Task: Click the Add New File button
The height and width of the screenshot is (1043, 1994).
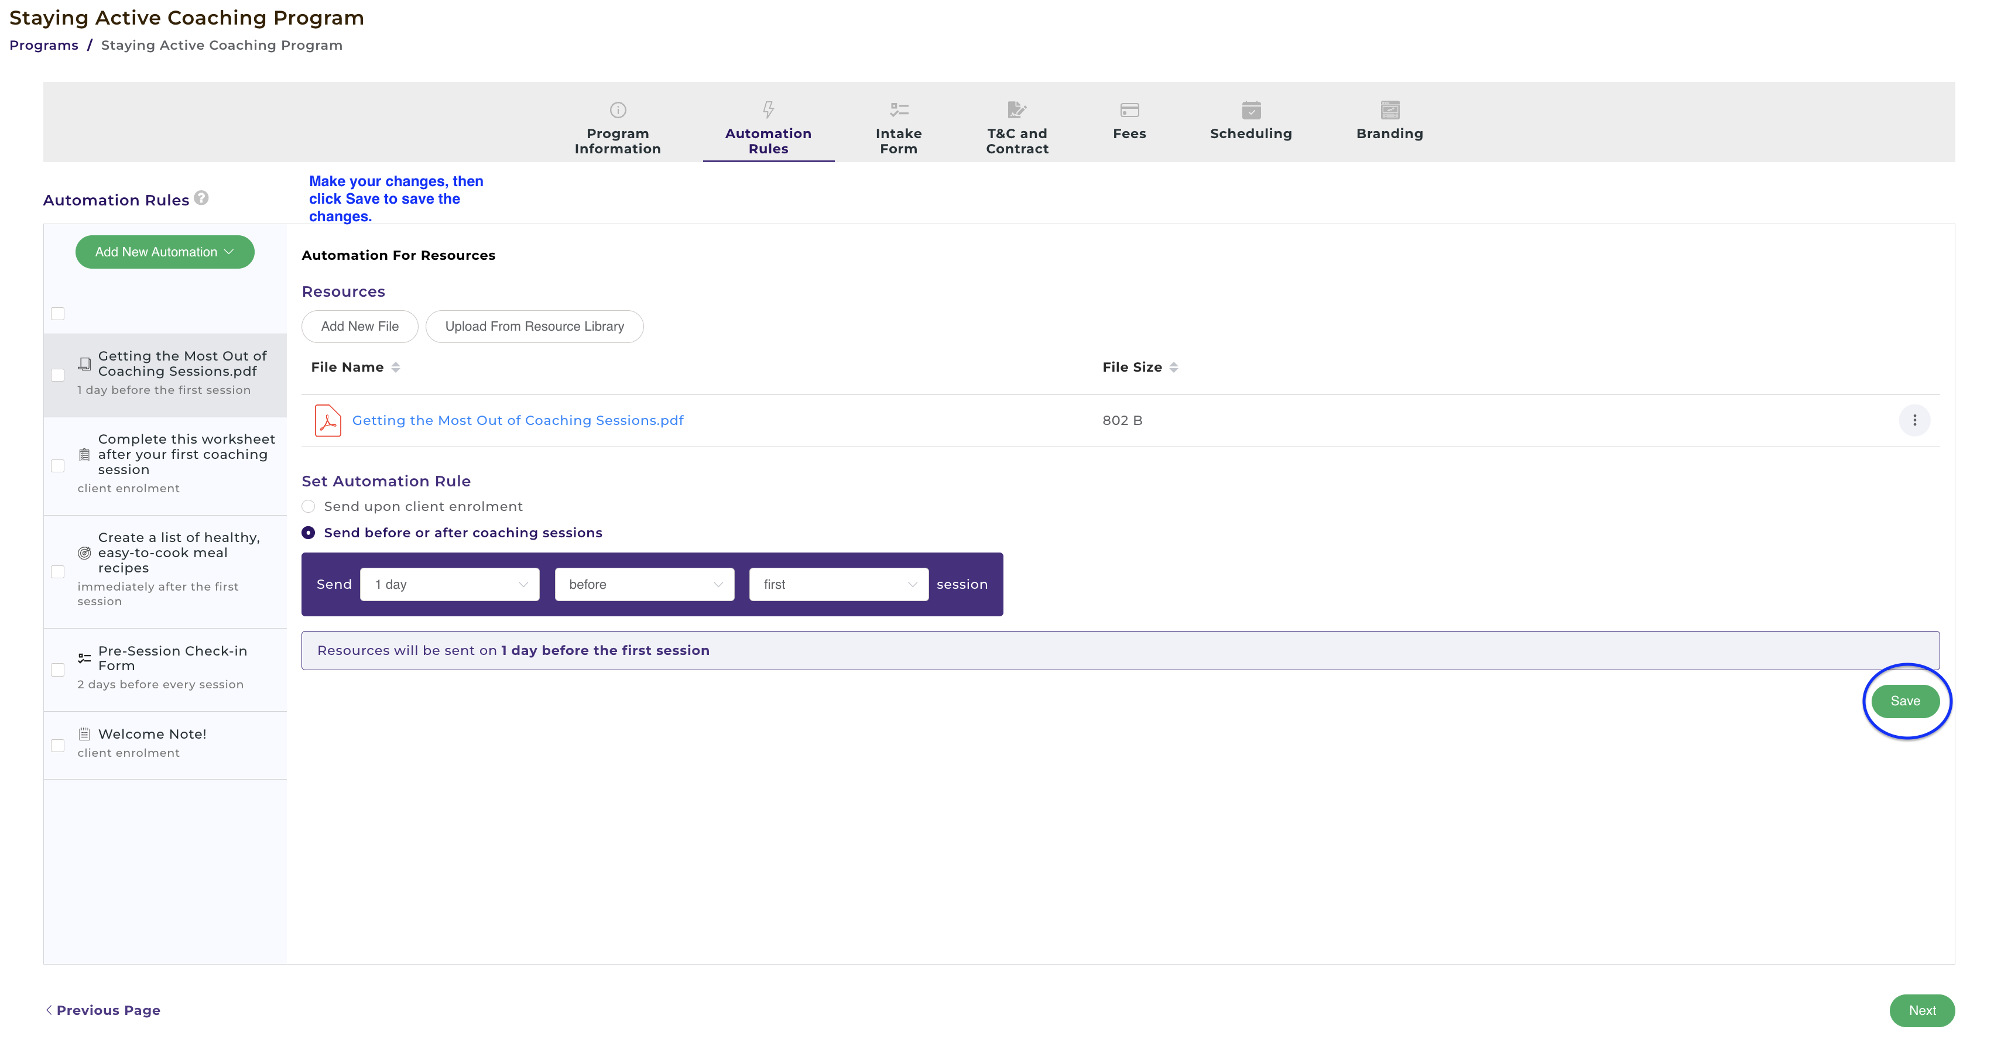Action: [x=360, y=327]
